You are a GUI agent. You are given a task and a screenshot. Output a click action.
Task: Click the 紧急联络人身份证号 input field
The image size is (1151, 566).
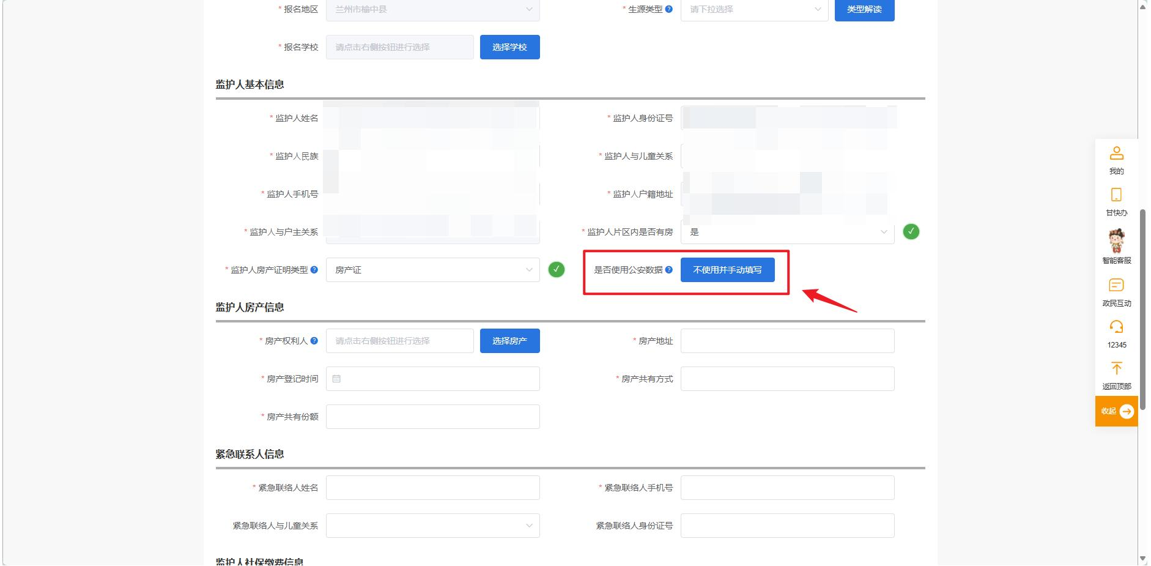coord(788,526)
